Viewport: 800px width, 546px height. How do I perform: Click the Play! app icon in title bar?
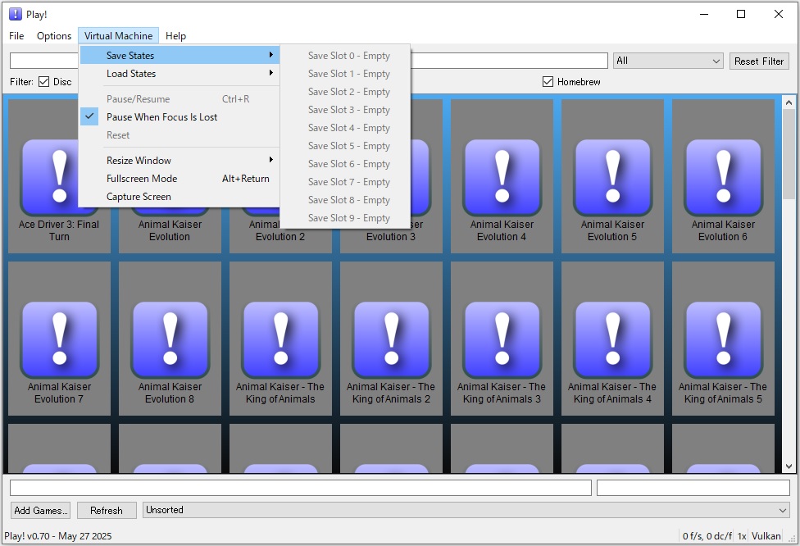point(16,14)
